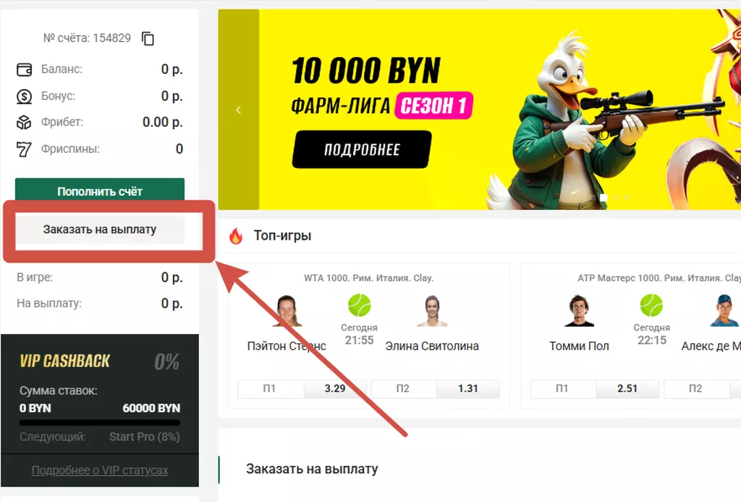Image resolution: width=741 pixels, height=502 pixels.
Task: Click the tennis ball icon in the ATP match
Action: click(651, 305)
